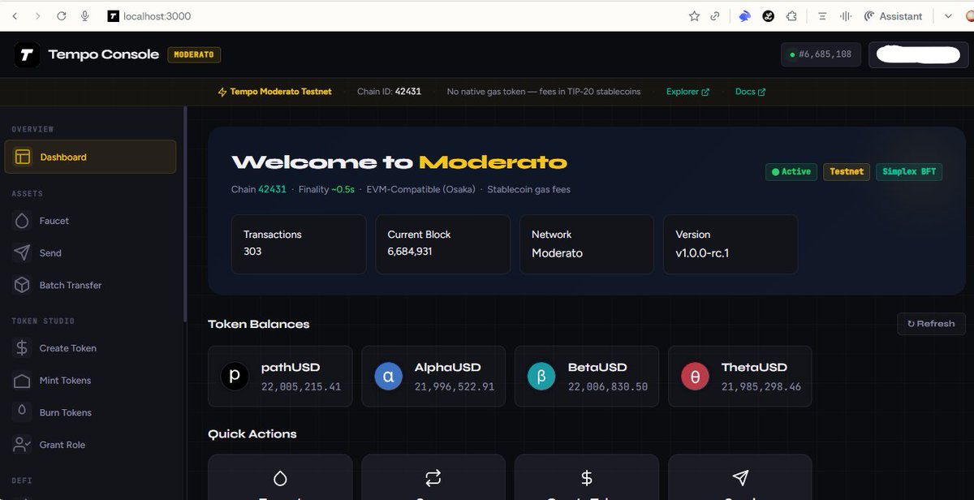The width and height of the screenshot is (974, 500).
Task: Expand the browser chevron dropdown at far right
Action: (x=948, y=16)
